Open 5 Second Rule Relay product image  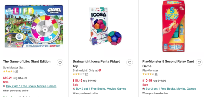(x=174, y=26)
